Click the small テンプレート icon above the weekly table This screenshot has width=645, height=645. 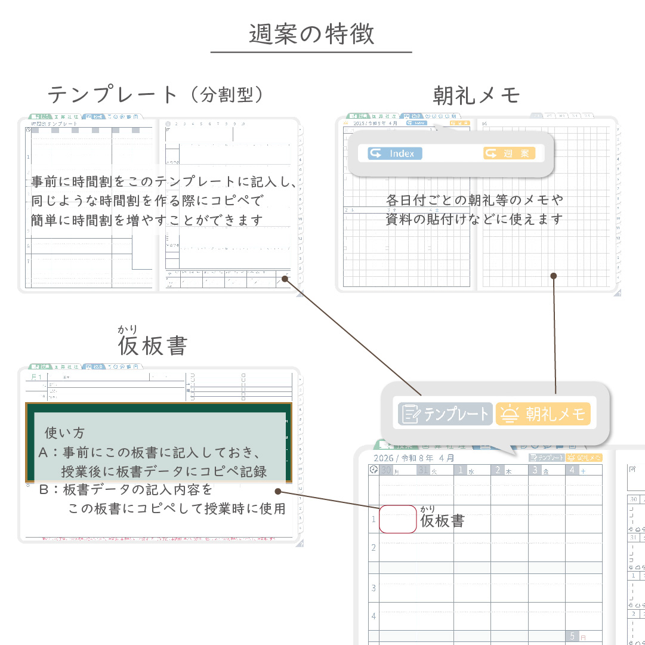(x=546, y=458)
